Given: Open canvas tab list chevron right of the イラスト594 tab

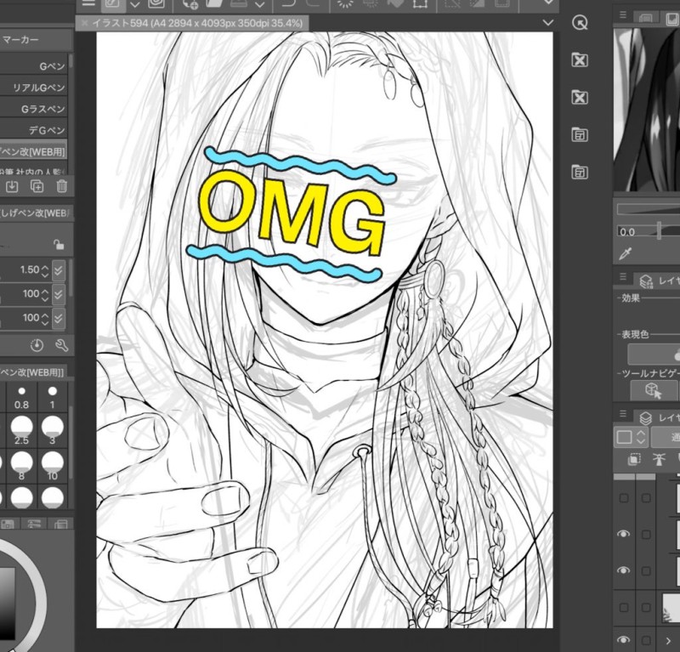Looking at the screenshot, I should pos(548,23).
